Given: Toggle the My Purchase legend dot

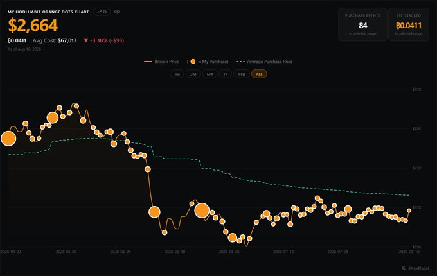Looking at the screenshot, I should pyautogui.click(x=193, y=62).
